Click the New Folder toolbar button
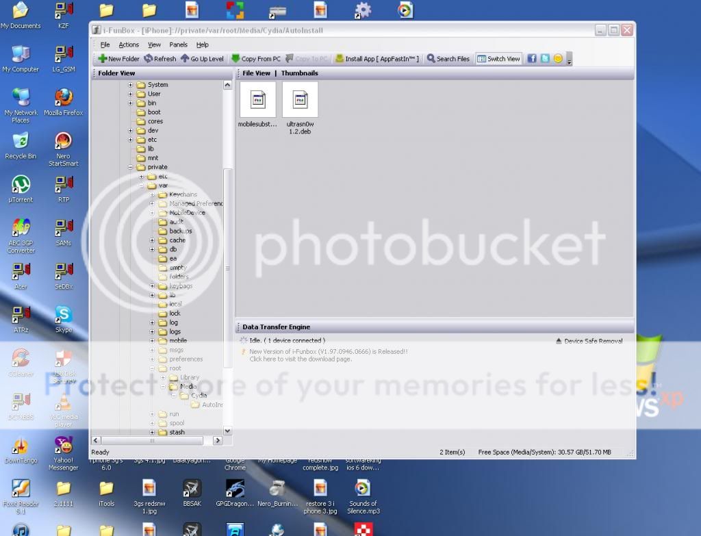The width and height of the screenshot is (701, 536). tap(118, 59)
